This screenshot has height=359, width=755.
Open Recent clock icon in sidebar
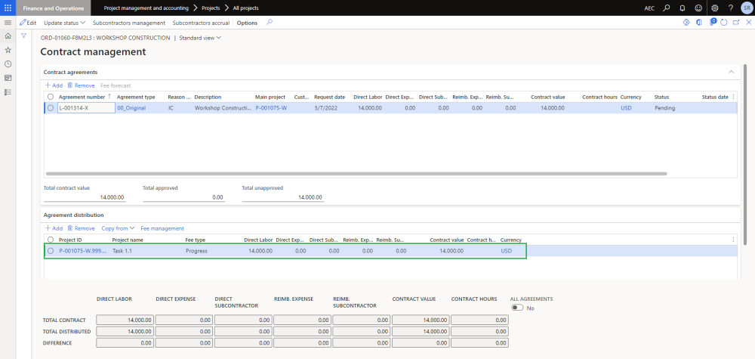click(x=8, y=63)
